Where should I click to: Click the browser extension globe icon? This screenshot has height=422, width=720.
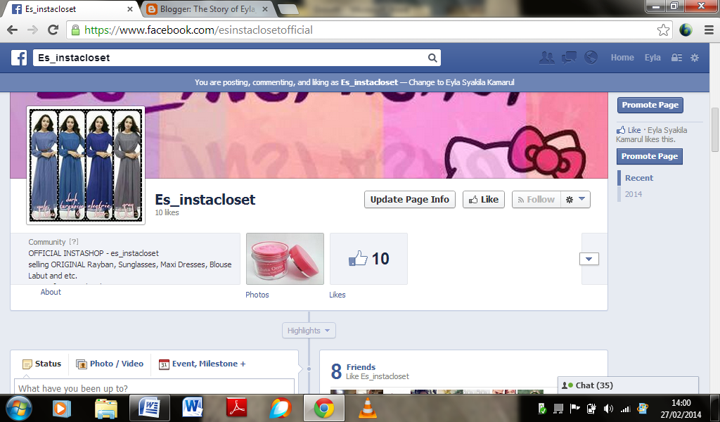pos(686,30)
